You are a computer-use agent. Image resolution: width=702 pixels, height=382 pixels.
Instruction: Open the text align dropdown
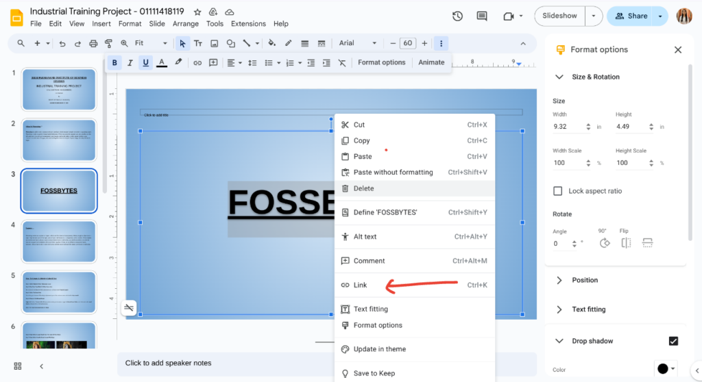[x=234, y=62]
